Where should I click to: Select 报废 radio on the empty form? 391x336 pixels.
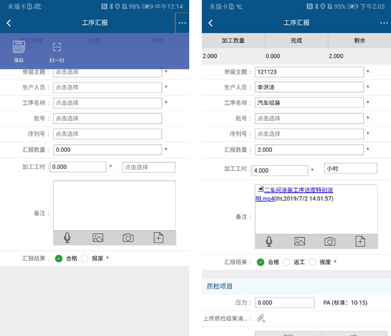pyautogui.click(x=86, y=258)
